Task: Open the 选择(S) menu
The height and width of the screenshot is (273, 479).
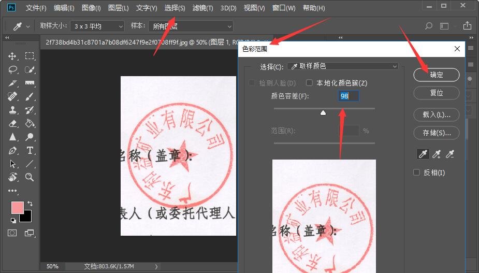Action: 175,8
